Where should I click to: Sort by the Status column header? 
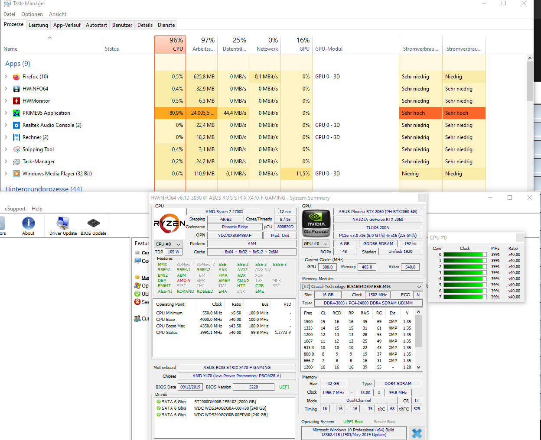tap(128, 45)
